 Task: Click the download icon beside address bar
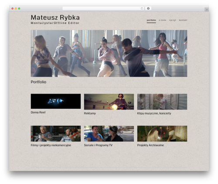(148, 9)
